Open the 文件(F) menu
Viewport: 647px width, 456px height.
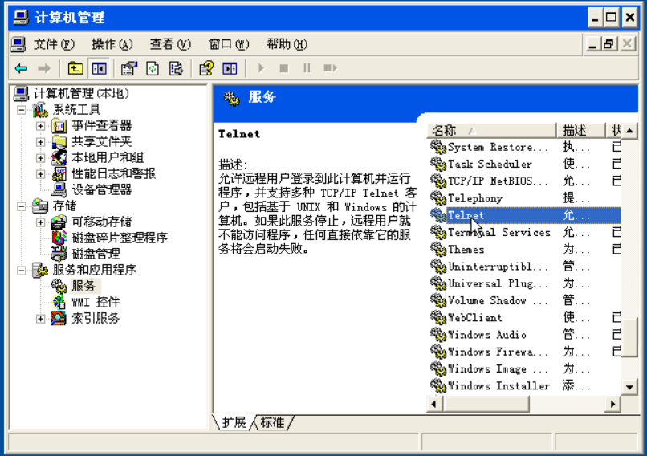click(54, 44)
